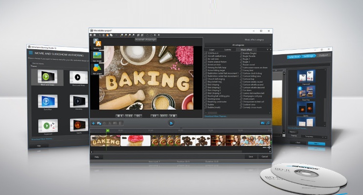Select the cupcake clip in the timeline

[x=134, y=140]
